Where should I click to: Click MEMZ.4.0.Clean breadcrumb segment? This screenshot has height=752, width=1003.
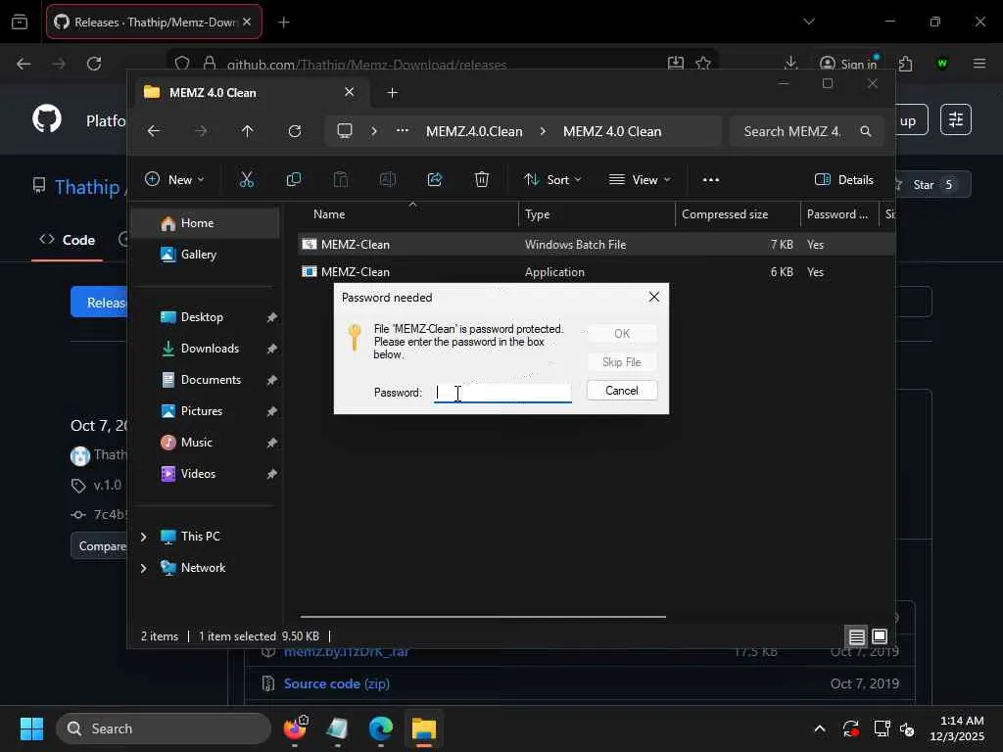474,131
